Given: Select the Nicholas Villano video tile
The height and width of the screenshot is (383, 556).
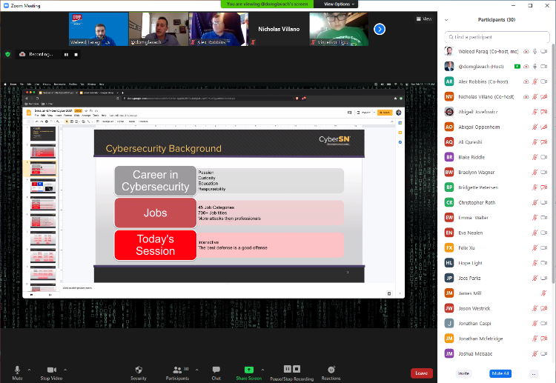Looking at the screenshot, I should pos(279,29).
